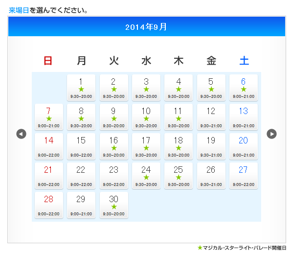Click the September 13 date tile
The height and width of the screenshot is (255, 292).
[x=244, y=117]
